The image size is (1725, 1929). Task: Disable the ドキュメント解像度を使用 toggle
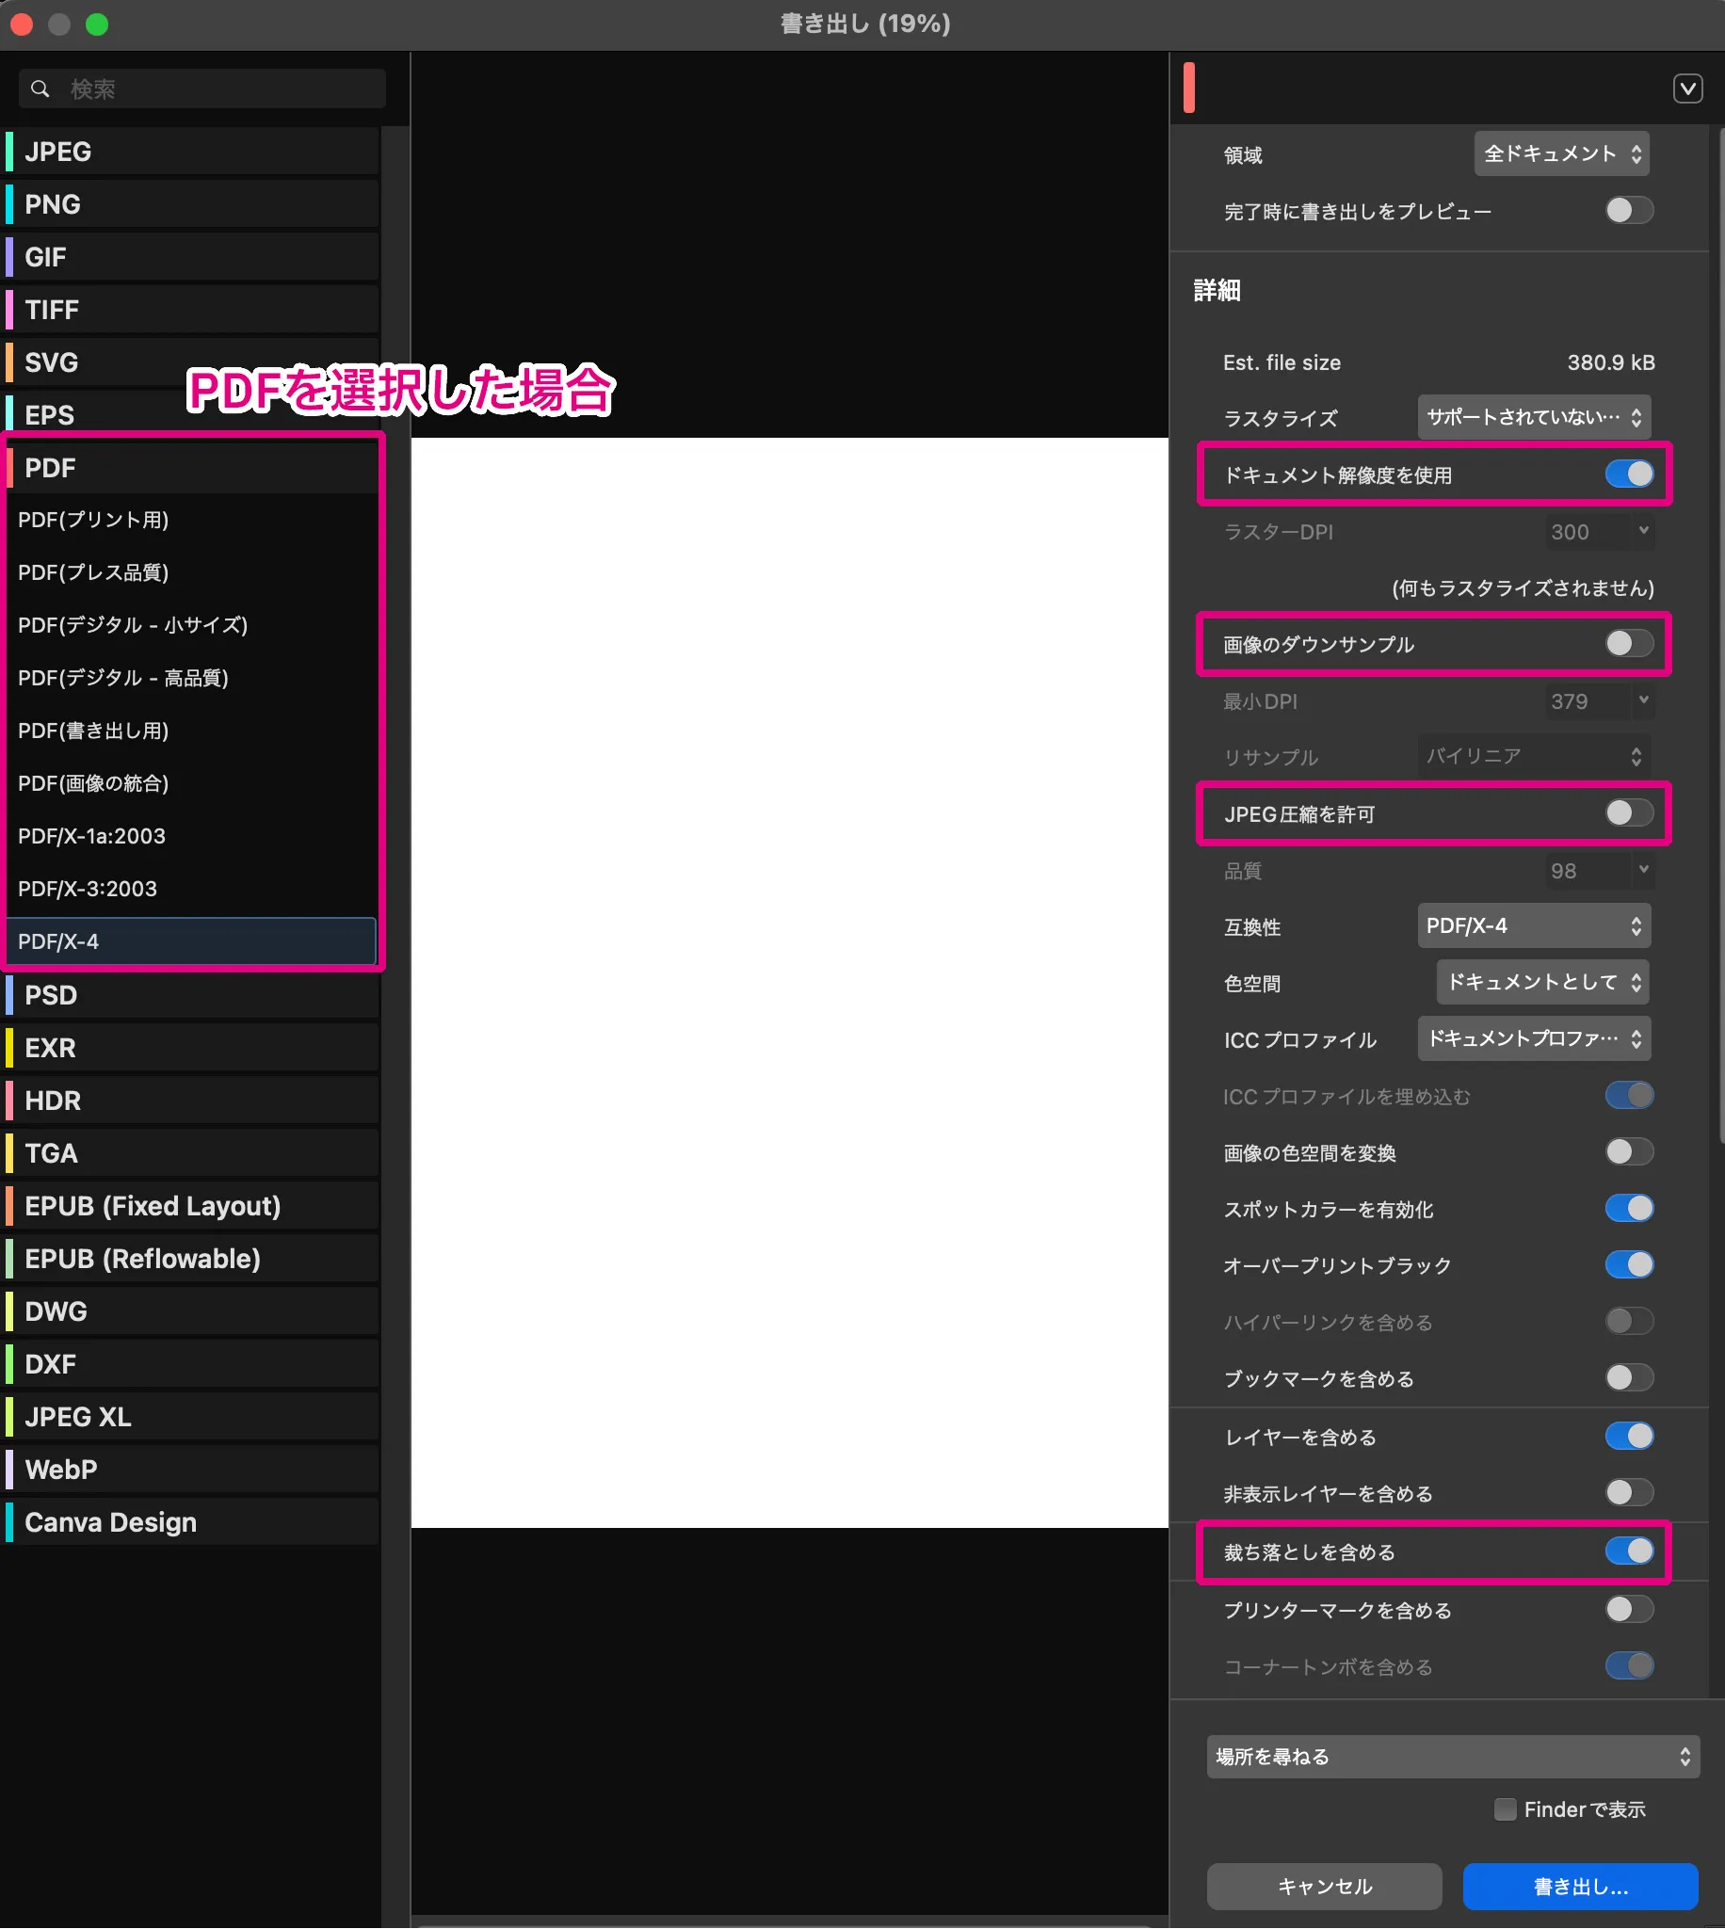[x=1628, y=474]
